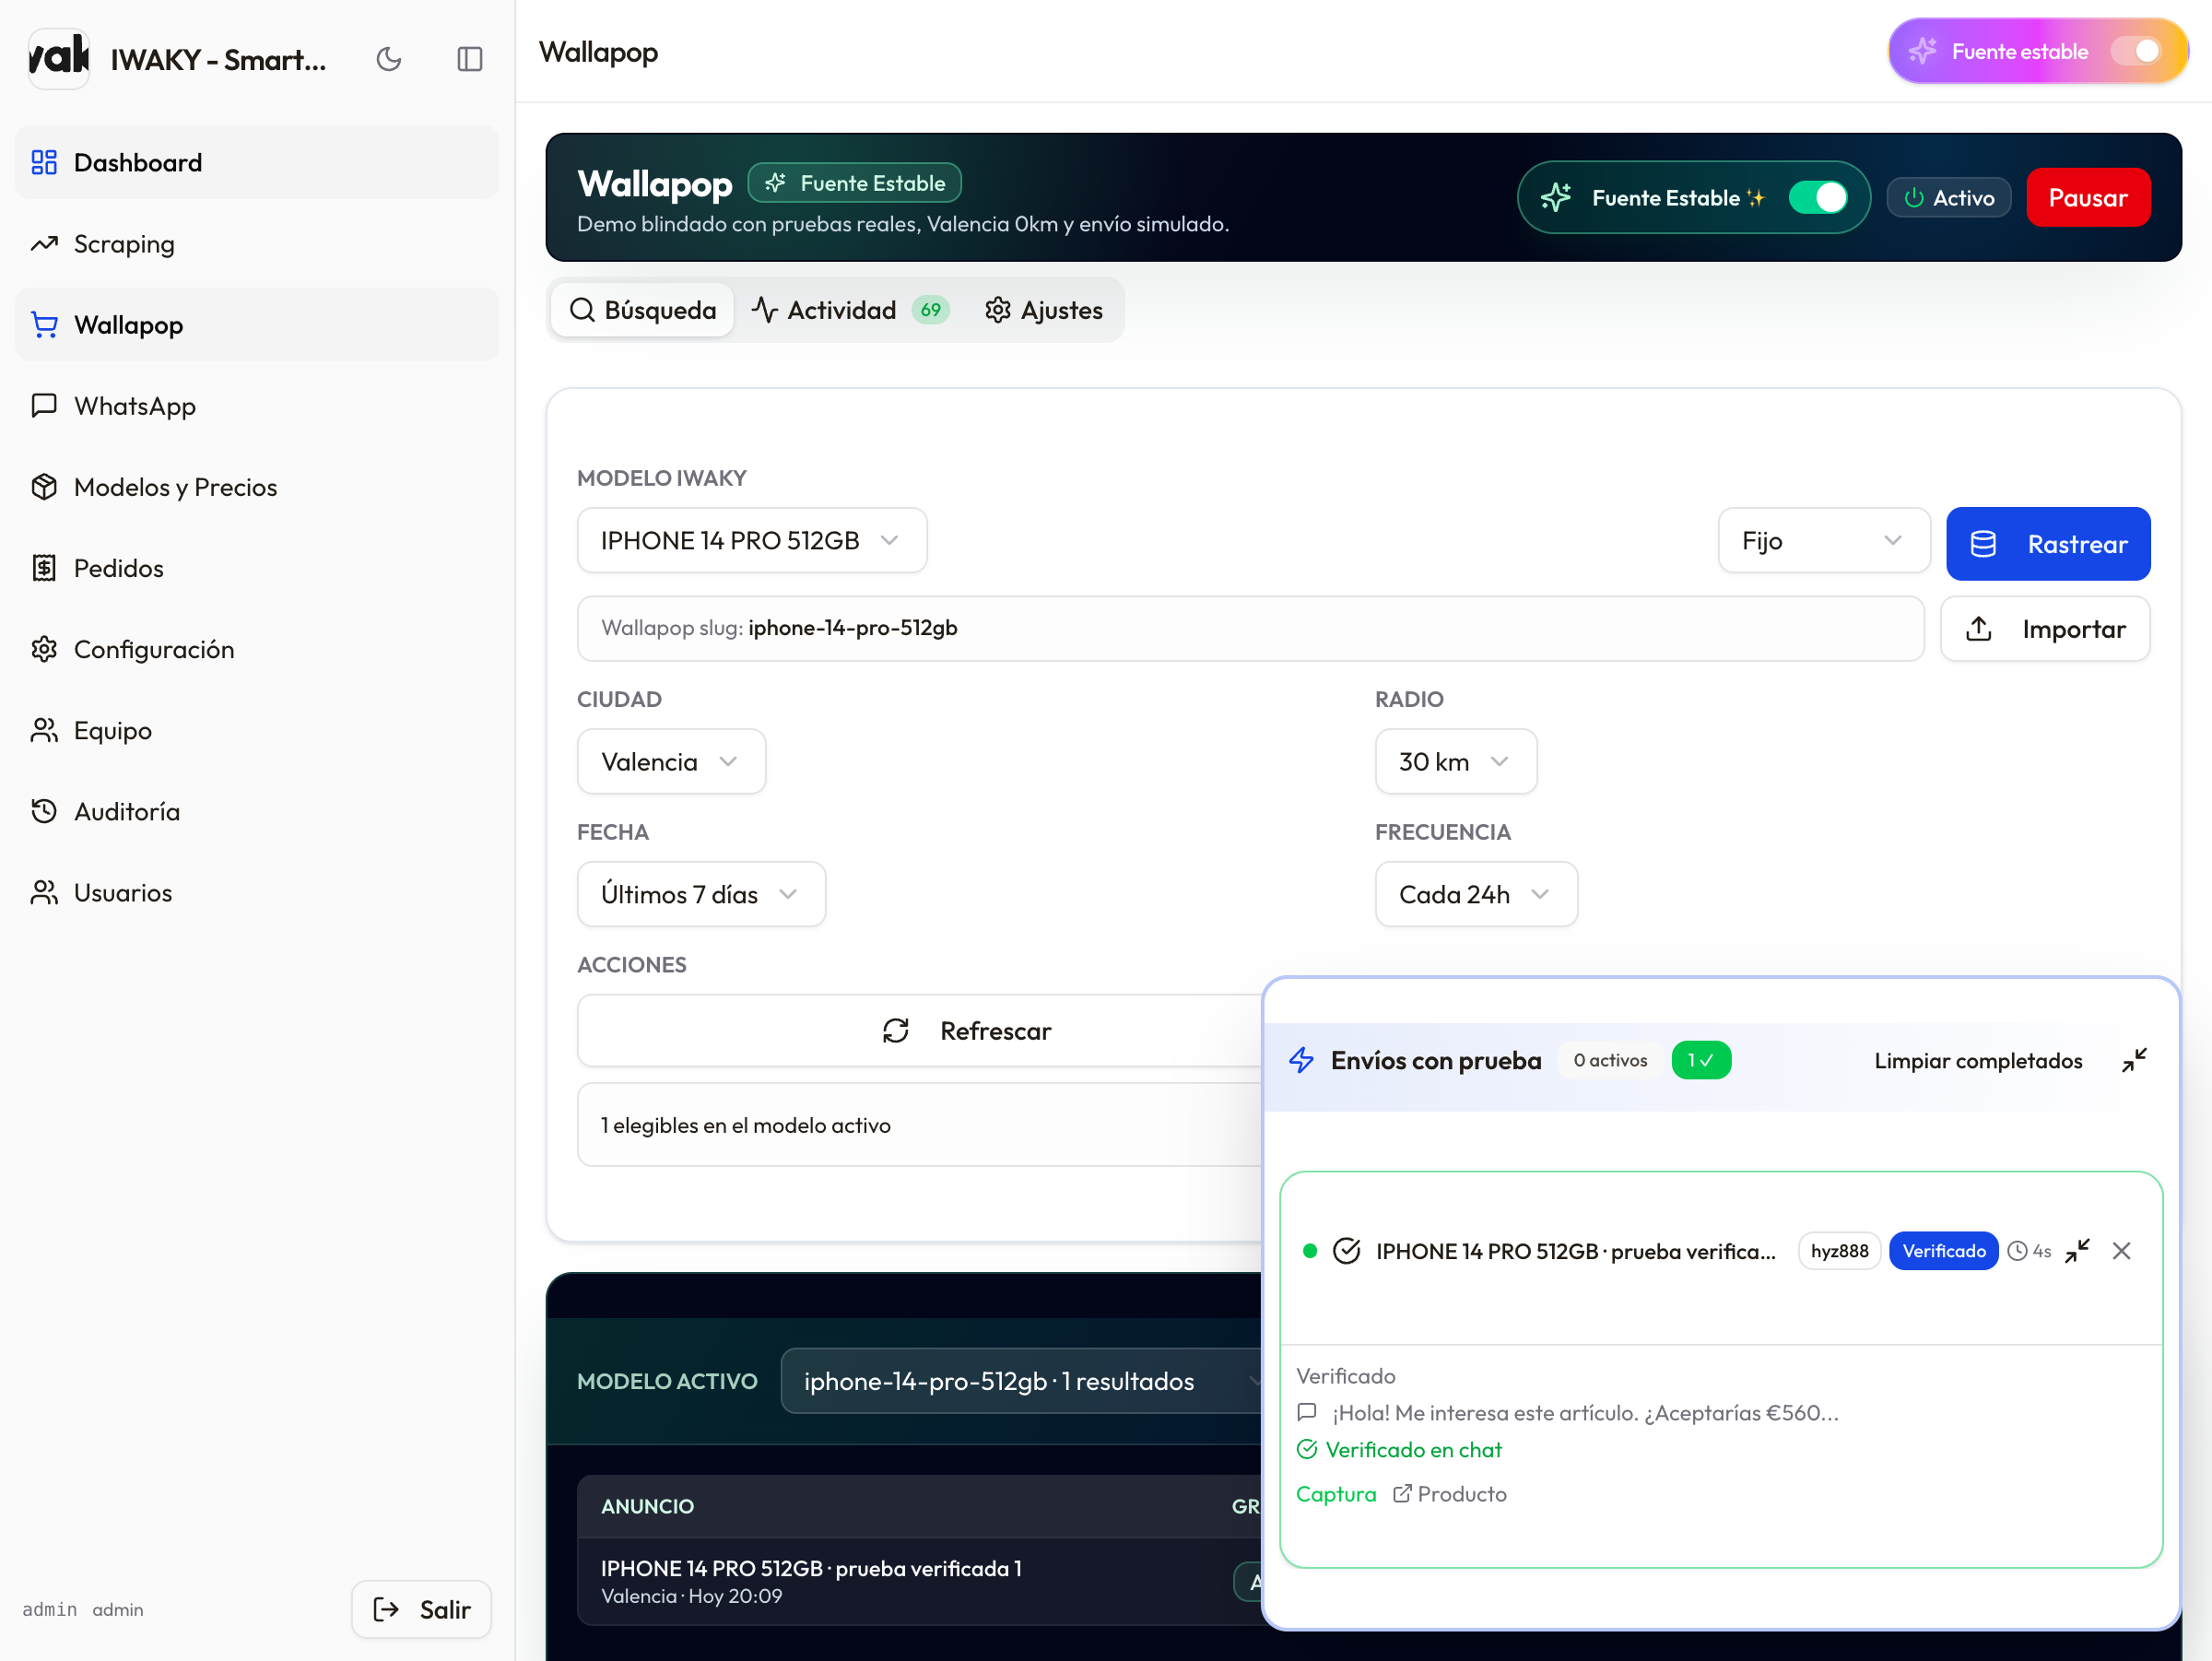Toggle the top-right Fuente estable switch

click(x=2135, y=51)
